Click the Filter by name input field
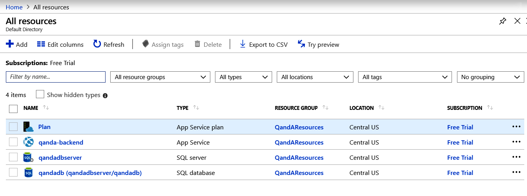527x196 pixels. click(56, 77)
